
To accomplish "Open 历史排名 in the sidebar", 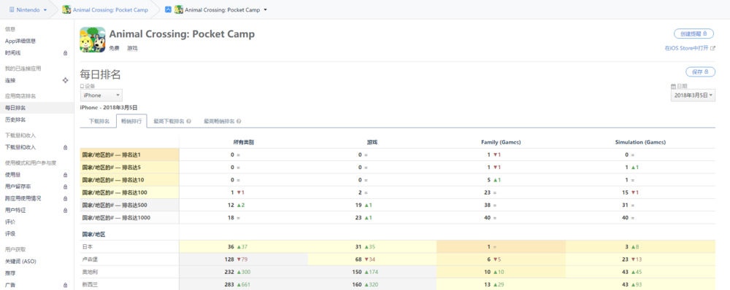I will pyautogui.click(x=15, y=120).
